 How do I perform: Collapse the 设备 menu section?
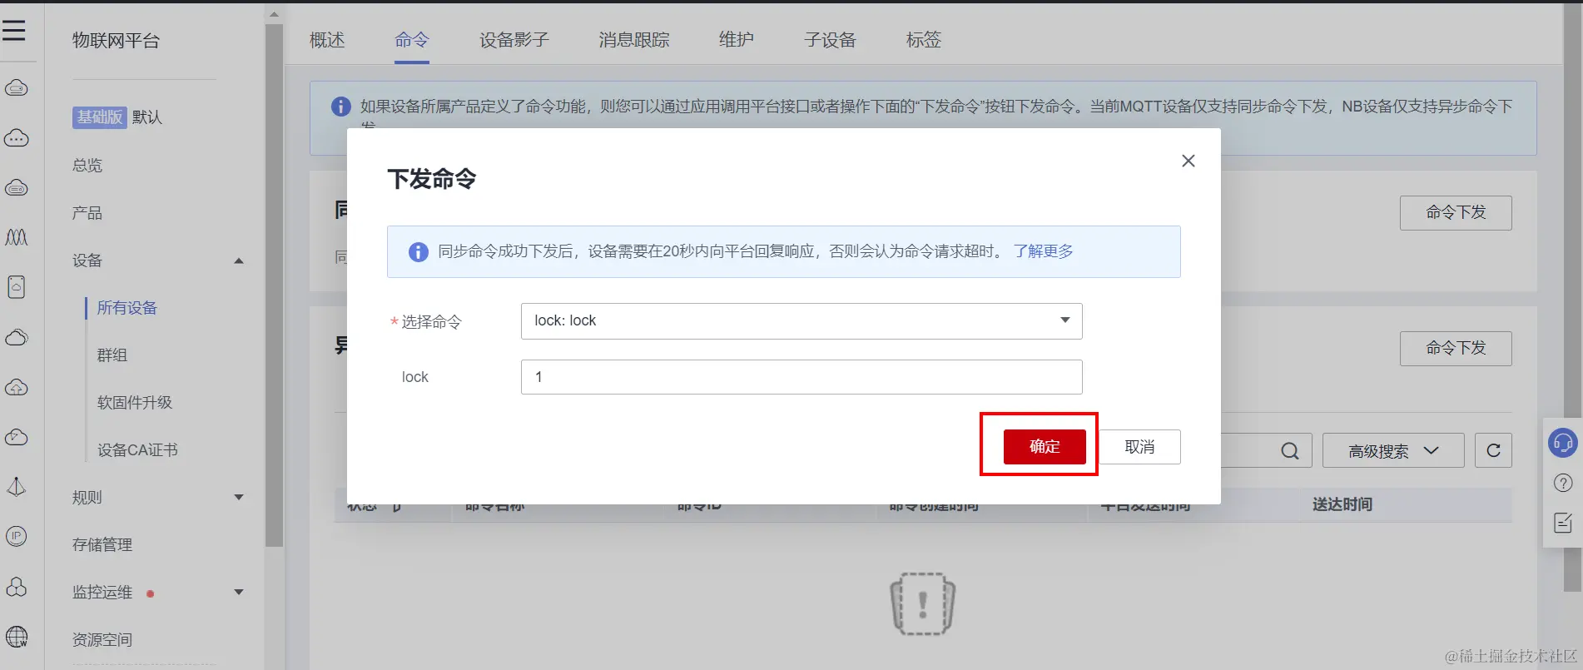[x=239, y=261]
